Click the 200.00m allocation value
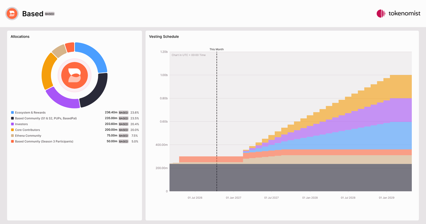Image resolution: width=426 pixels, height=224 pixels. pos(111,130)
